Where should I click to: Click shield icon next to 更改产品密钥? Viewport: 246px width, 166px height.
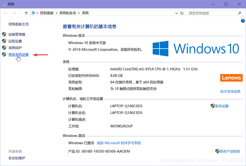(217, 151)
